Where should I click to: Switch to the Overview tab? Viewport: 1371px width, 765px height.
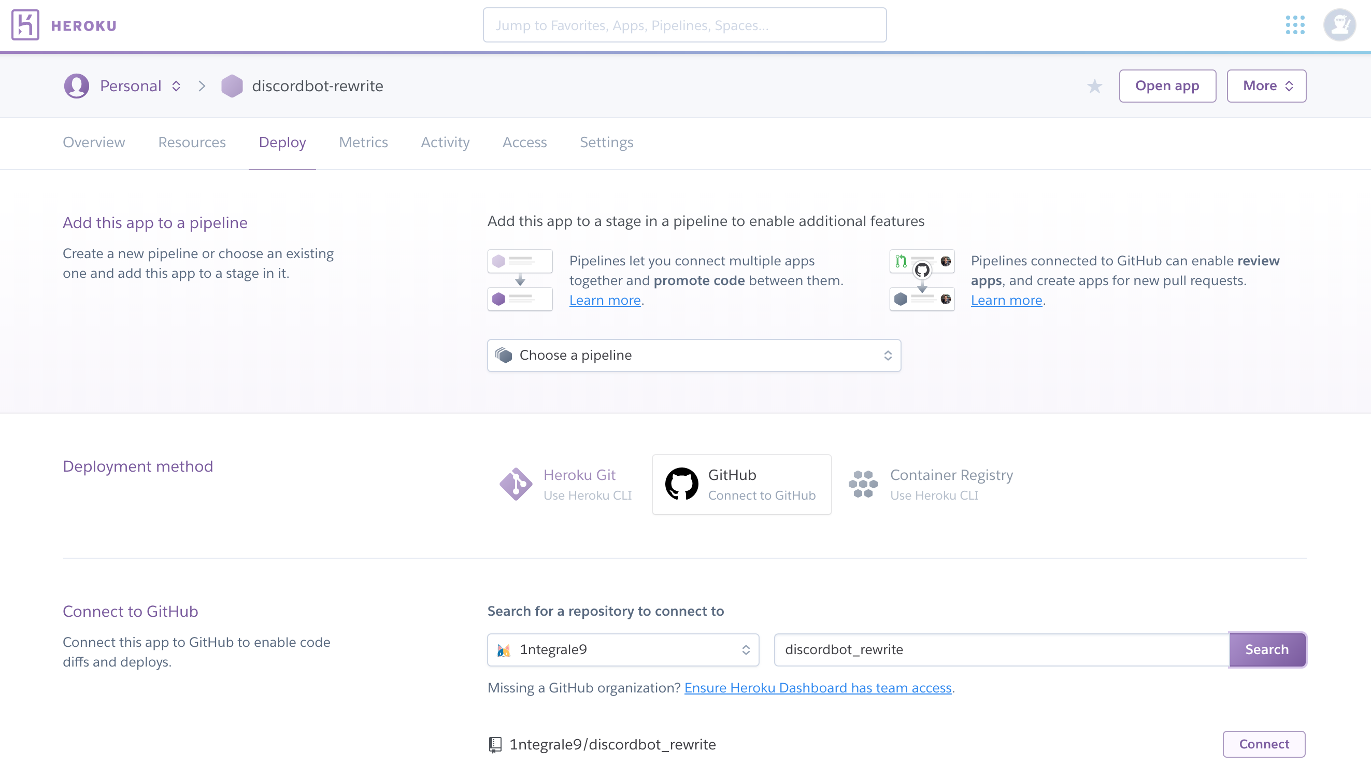point(94,142)
